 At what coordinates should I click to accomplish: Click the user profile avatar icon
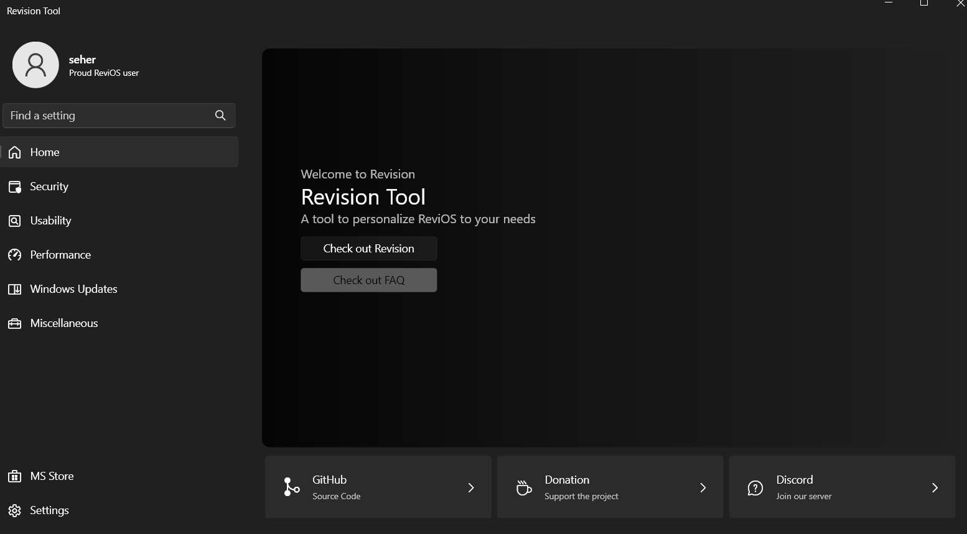point(35,65)
